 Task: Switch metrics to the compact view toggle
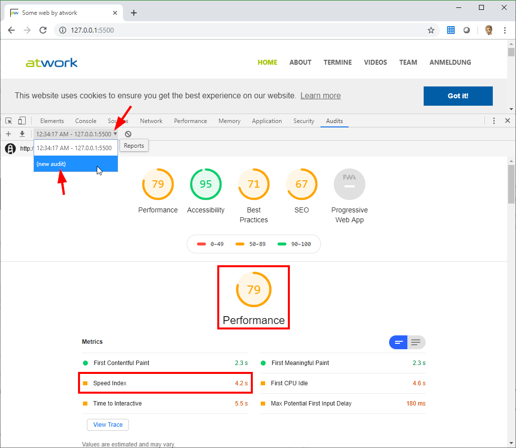click(399, 342)
